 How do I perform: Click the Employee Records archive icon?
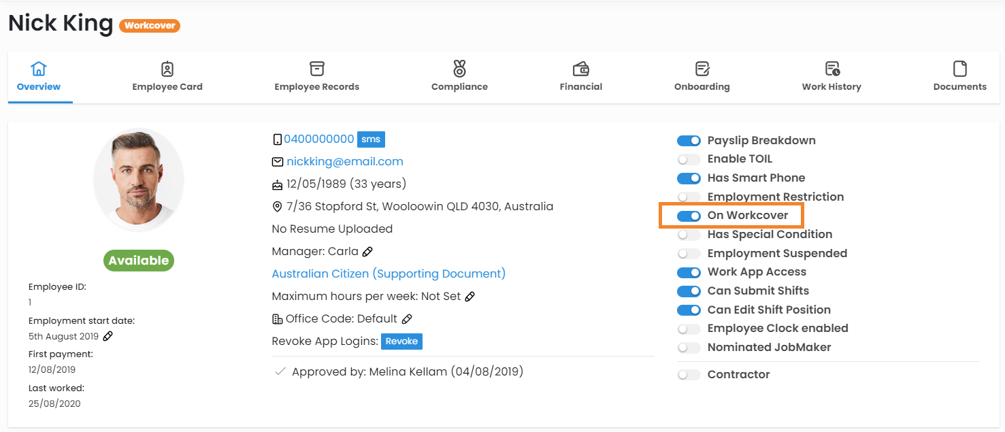[316, 69]
